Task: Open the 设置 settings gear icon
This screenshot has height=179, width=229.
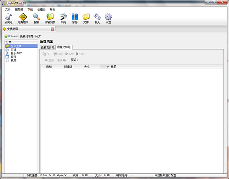Action: pyautogui.click(x=108, y=18)
